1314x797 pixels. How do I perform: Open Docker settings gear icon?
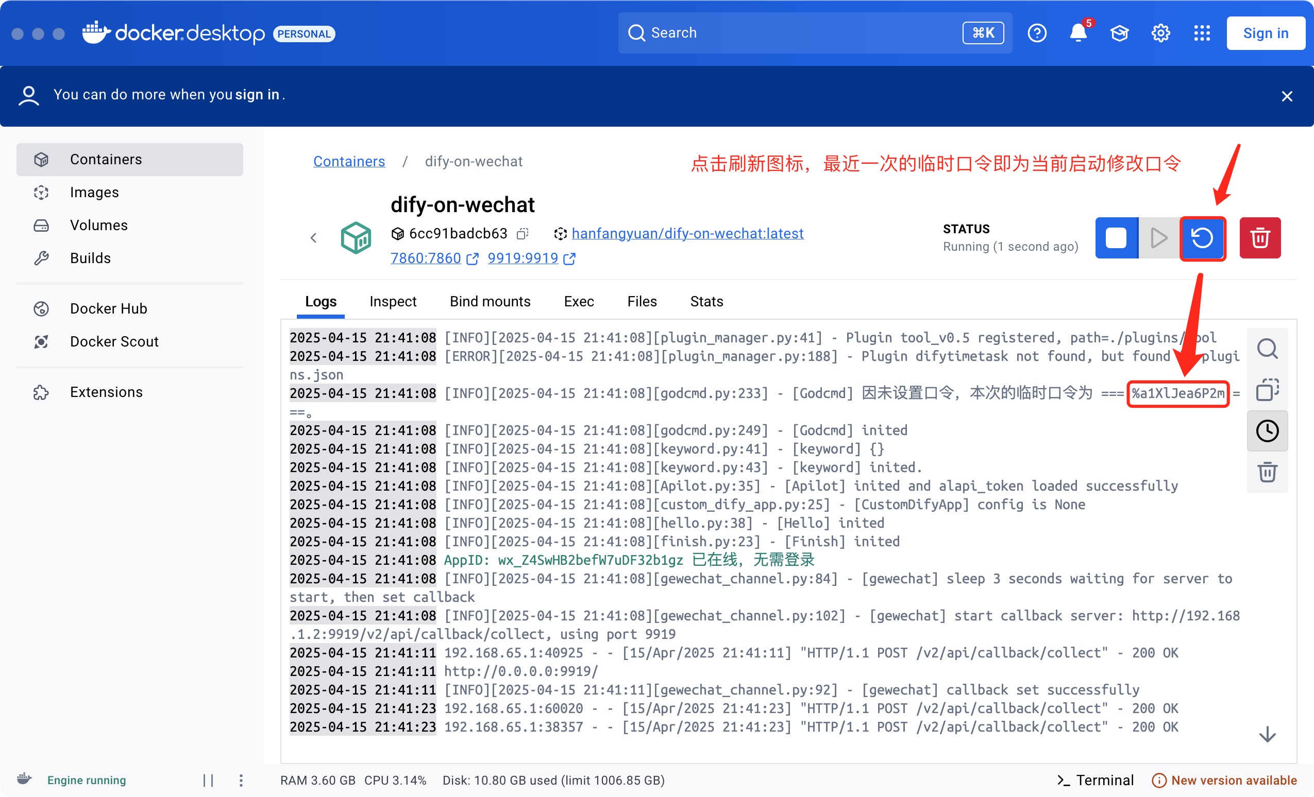click(1160, 33)
